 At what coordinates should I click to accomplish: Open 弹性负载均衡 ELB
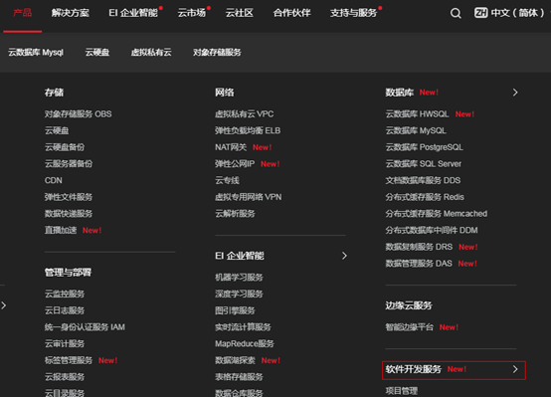pos(248,130)
